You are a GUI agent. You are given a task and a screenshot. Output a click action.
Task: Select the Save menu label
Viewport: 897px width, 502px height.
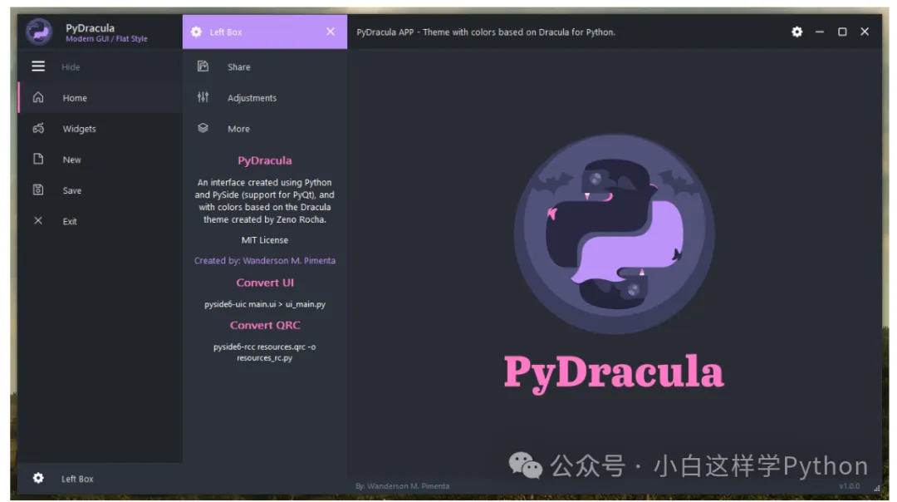pyautogui.click(x=72, y=190)
